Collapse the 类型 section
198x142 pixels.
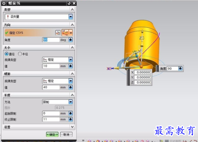72,10
